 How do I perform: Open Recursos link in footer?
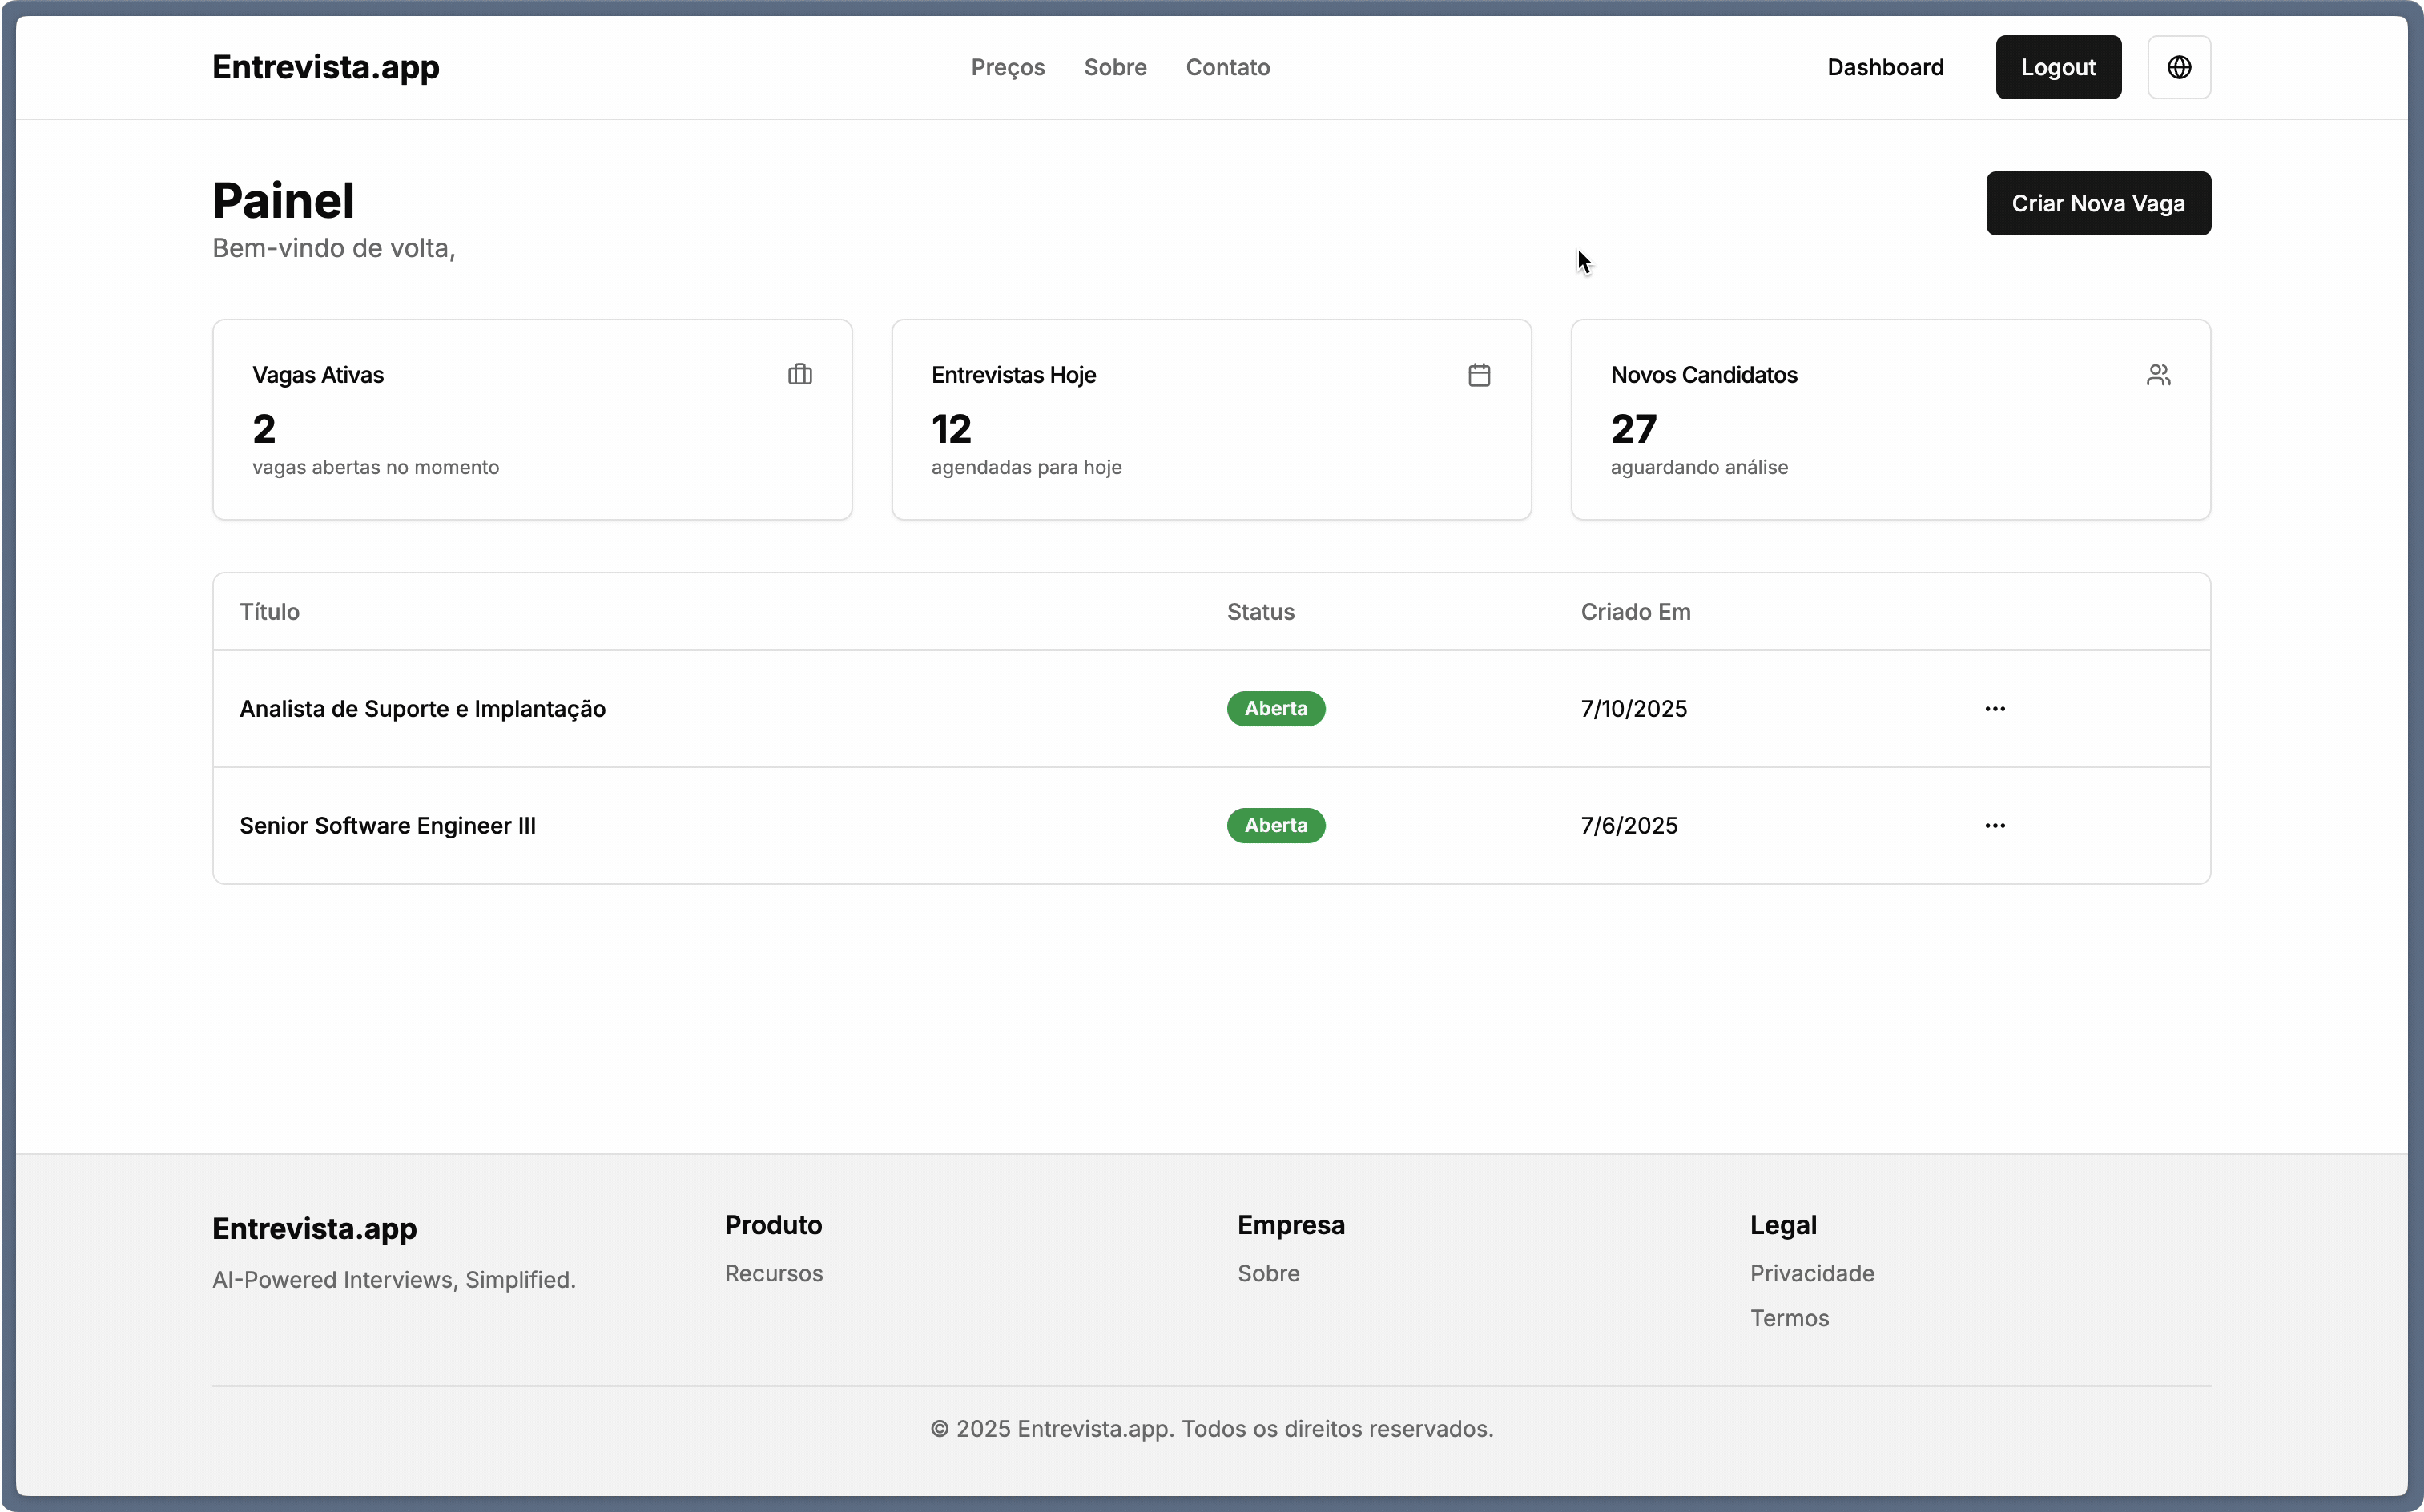click(774, 1273)
